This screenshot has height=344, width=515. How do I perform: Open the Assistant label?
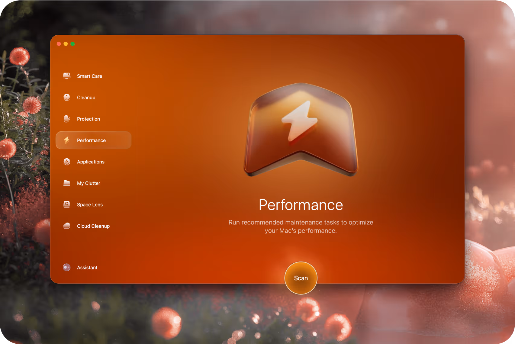click(x=87, y=268)
